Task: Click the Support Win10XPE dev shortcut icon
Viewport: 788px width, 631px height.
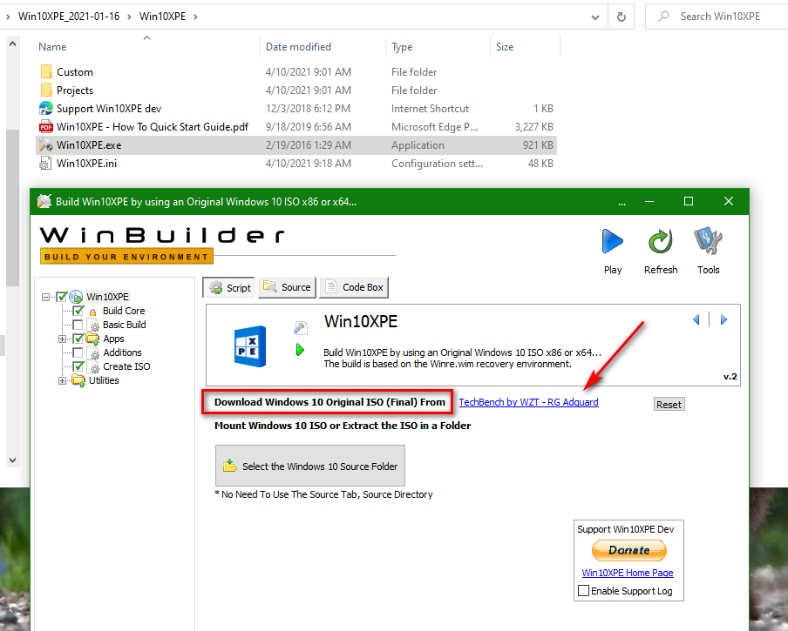Action: tap(45, 108)
